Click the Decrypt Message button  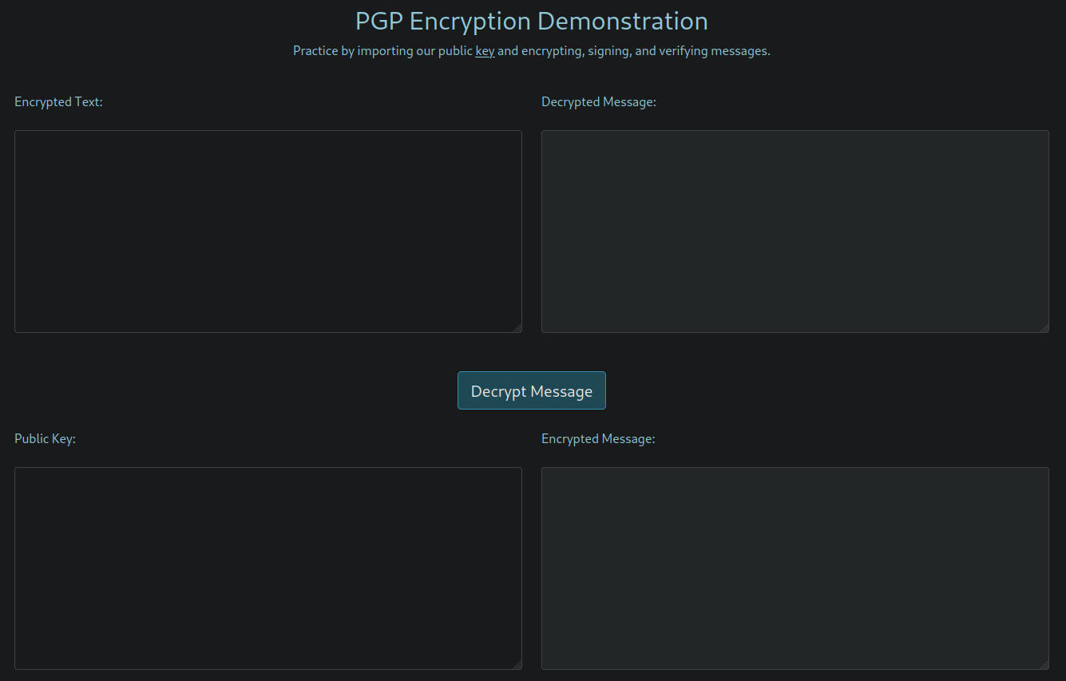531,391
